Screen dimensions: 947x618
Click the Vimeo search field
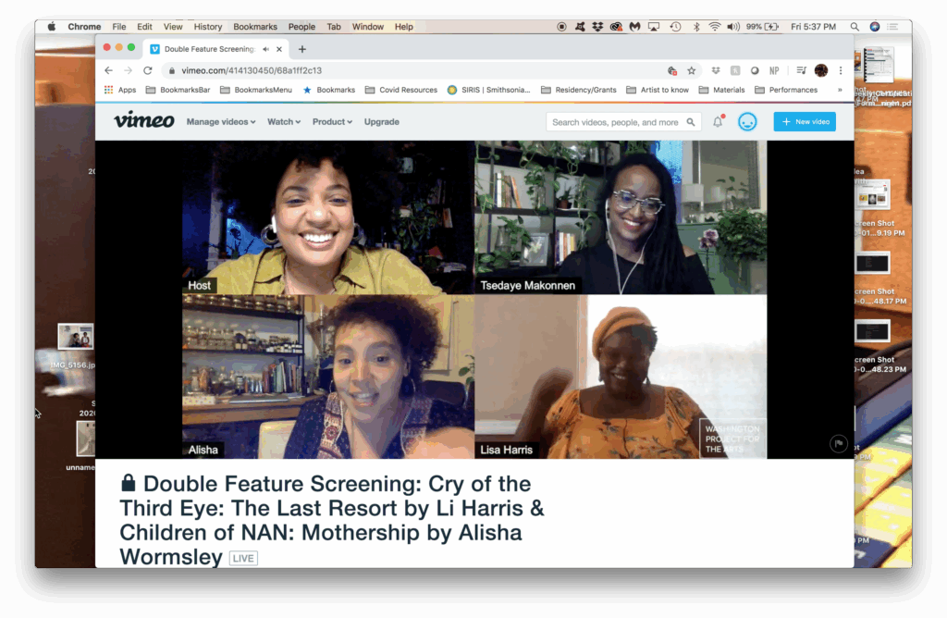[x=615, y=122]
